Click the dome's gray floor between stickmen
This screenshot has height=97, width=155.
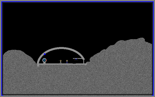click(x=64, y=64)
